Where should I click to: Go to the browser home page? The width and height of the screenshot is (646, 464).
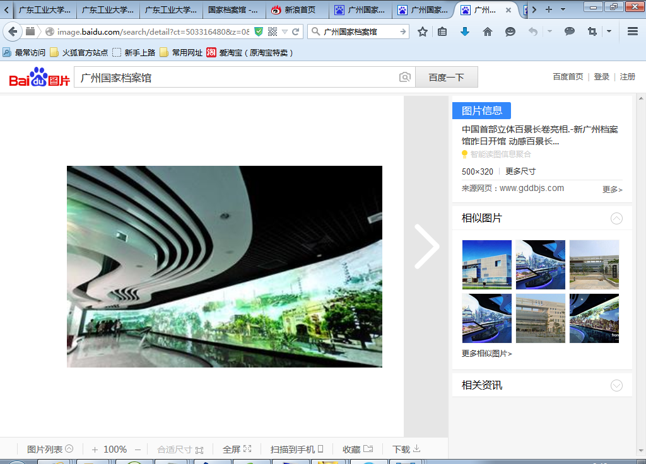point(487,32)
